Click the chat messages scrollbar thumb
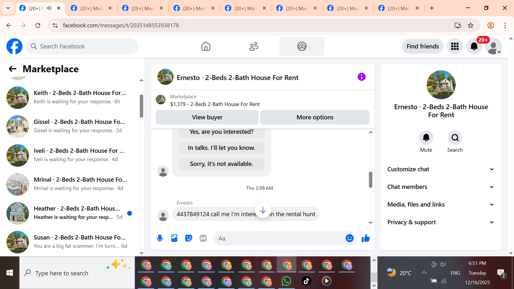514x289 pixels. coord(371,180)
